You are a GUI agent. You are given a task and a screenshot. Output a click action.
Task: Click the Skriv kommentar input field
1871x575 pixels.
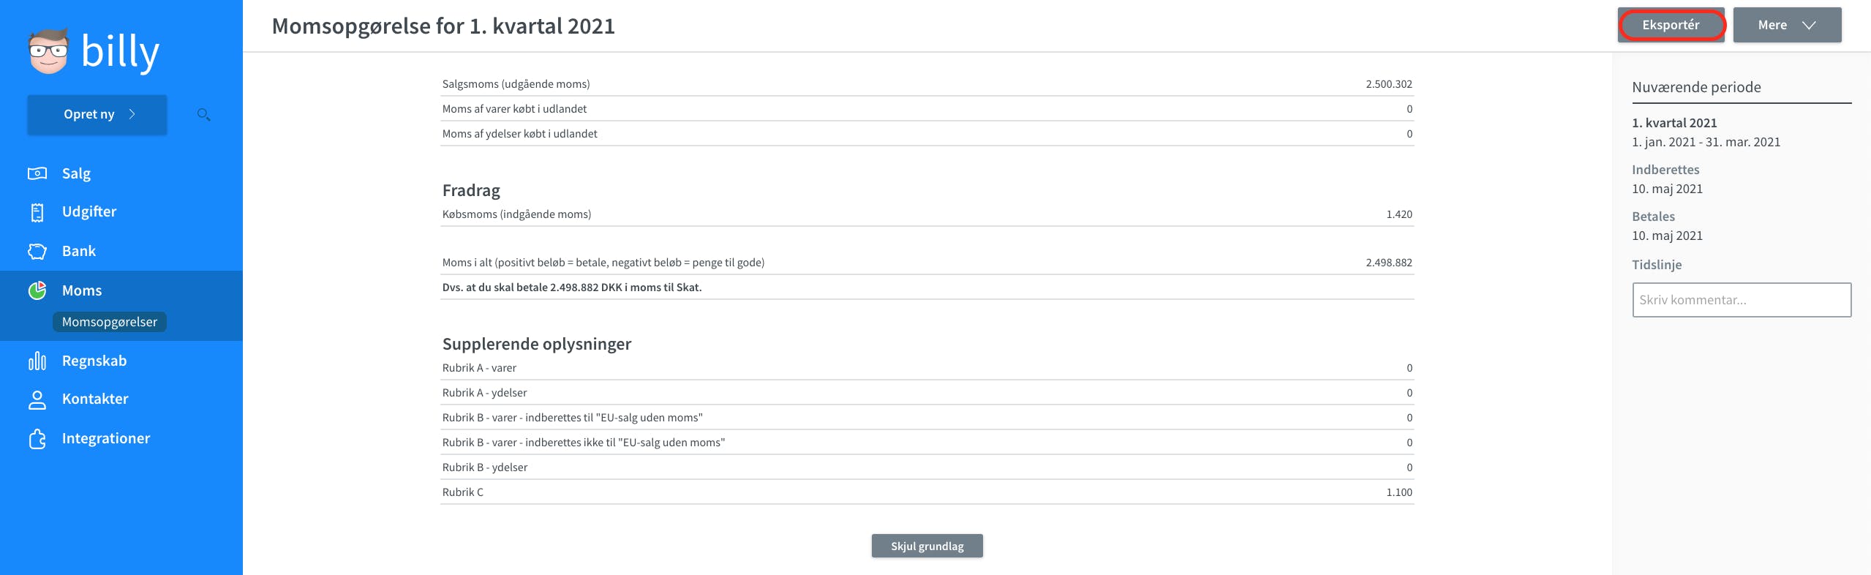pyautogui.click(x=1742, y=300)
